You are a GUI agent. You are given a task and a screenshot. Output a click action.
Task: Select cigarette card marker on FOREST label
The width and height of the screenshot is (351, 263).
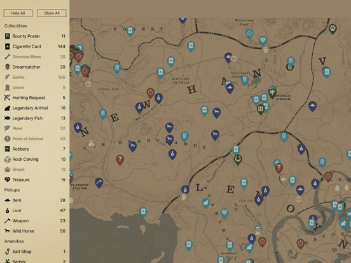(130, 31)
